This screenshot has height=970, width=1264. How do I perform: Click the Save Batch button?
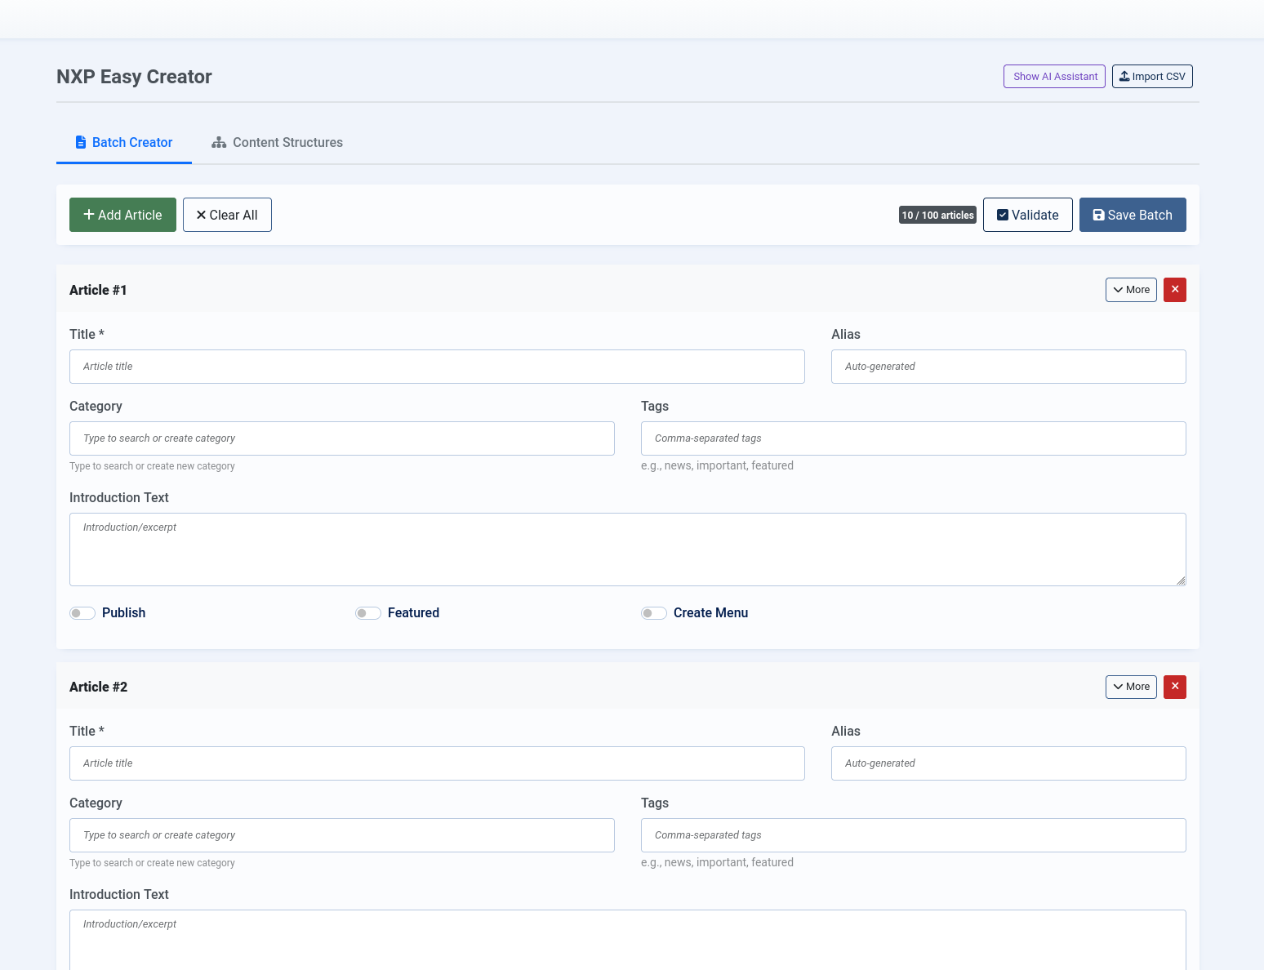tap(1133, 214)
